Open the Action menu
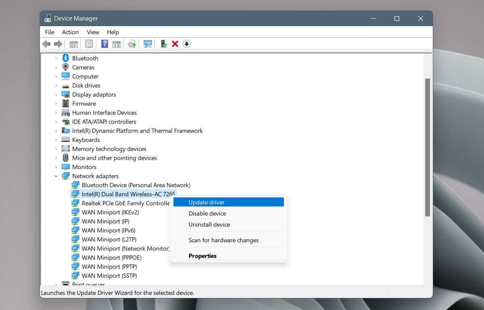 point(70,32)
